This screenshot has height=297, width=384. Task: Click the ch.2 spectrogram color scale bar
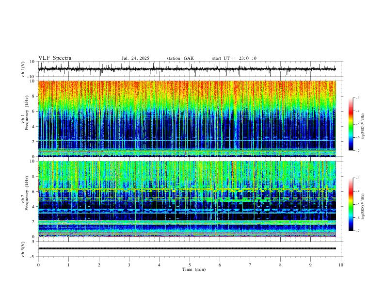351,204
